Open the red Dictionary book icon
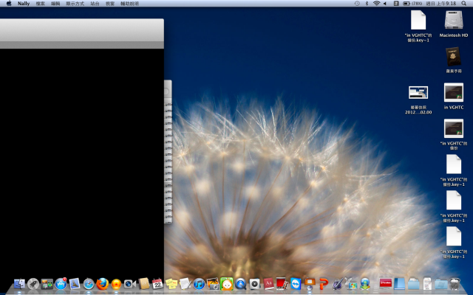Image resolution: width=473 pixels, height=295 pixels. point(268,283)
